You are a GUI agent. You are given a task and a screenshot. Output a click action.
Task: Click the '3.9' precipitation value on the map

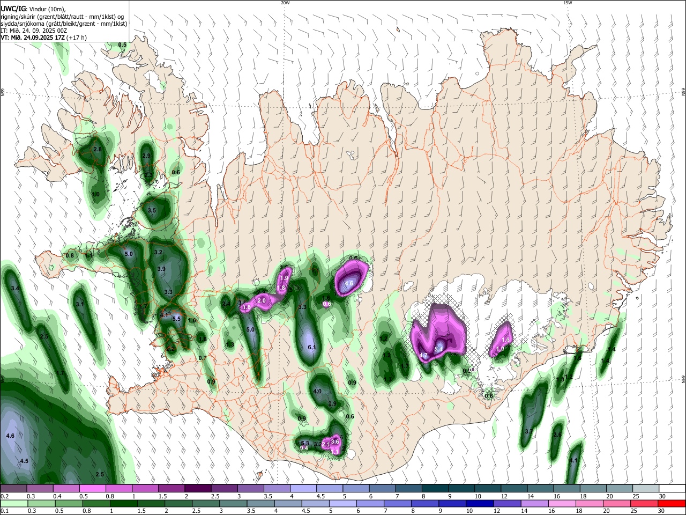[x=161, y=269]
